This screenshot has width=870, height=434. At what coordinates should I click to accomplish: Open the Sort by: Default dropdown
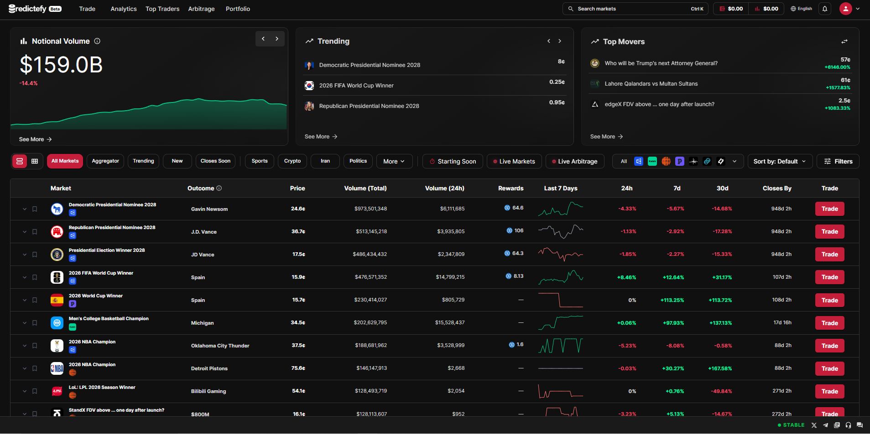click(780, 161)
